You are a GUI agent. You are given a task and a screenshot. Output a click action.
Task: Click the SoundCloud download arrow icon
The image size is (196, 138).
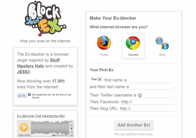pyautogui.click(x=72, y=129)
